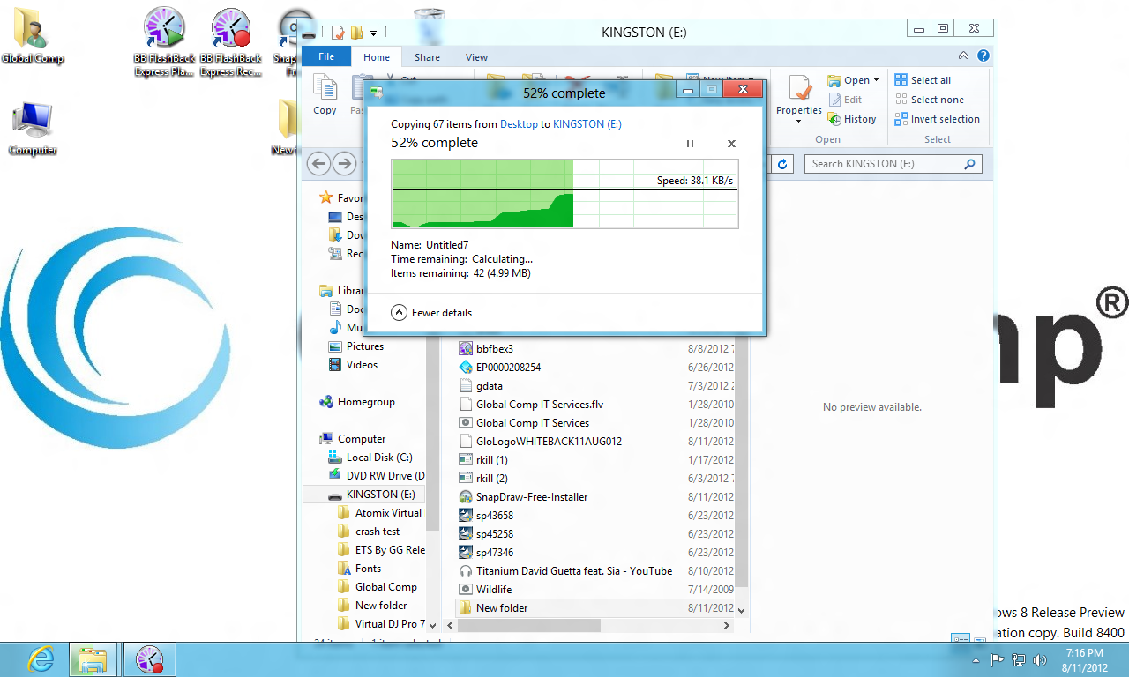Open crash test folder in tree

369,532
